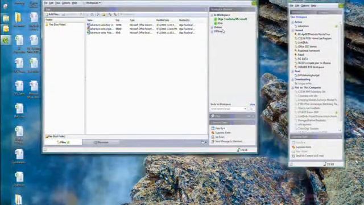
Task: Open the Options menu in workspace window
Action: 66,3
